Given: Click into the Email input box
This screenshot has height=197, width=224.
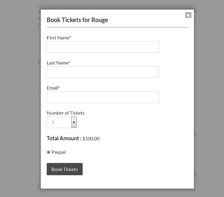Looking at the screenshot, I should (103, 97).
